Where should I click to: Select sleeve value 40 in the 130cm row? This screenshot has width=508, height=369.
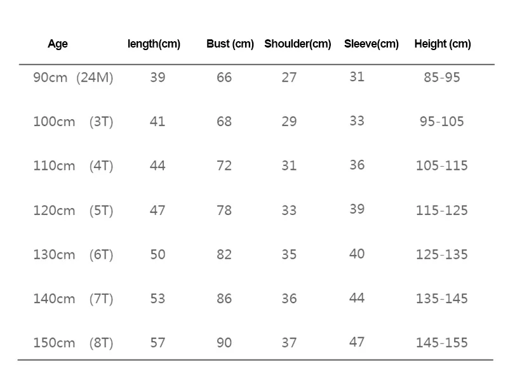tap(357, 254)
